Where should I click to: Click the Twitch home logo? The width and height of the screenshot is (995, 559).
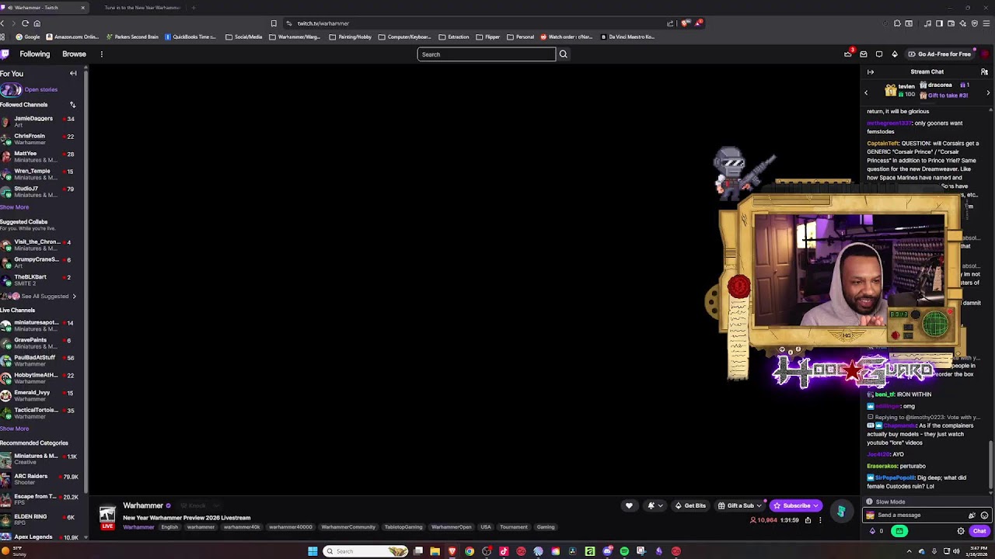click(x=5, y=54)
